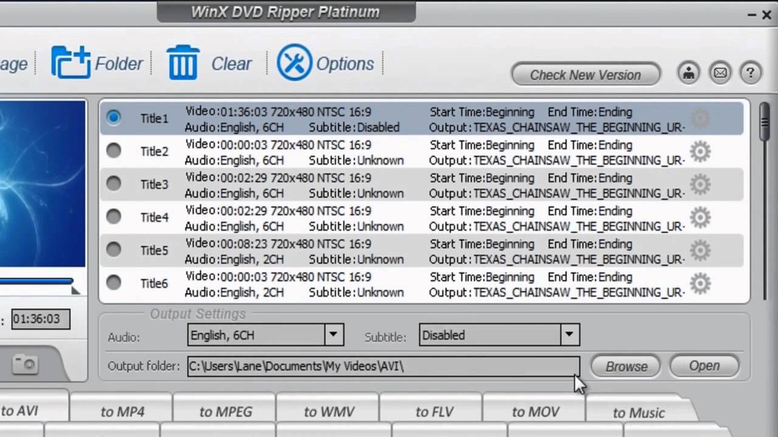This screenshot has width=778, height=437.
Task: Open help question mark icon
Action: click(751, 73)
